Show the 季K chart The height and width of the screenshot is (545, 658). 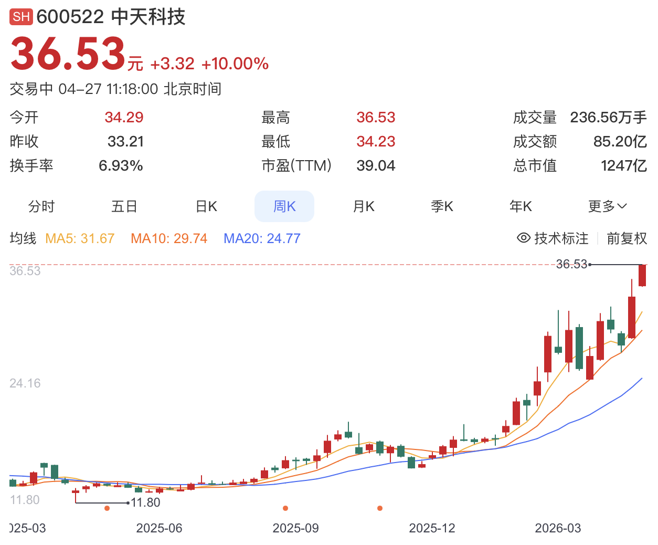pos(442,206)
